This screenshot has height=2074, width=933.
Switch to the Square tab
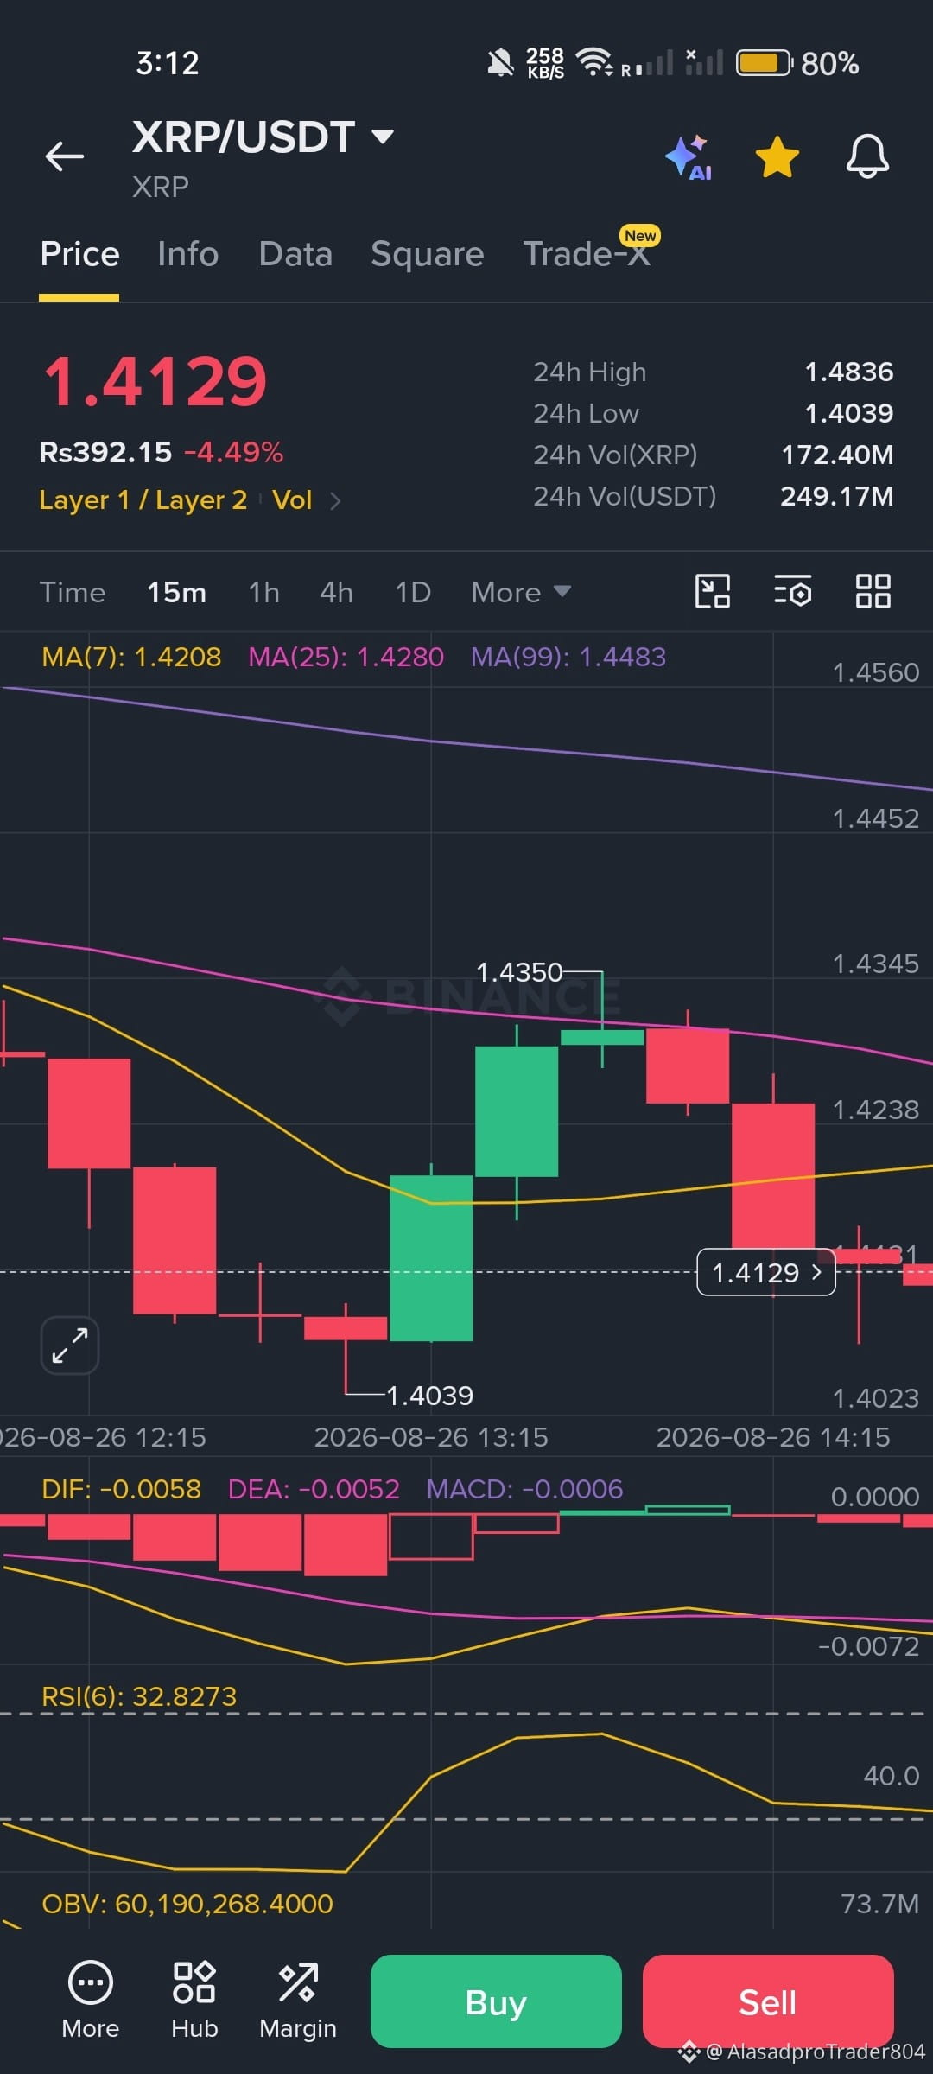pyautogui.click(x=427, y=254)
